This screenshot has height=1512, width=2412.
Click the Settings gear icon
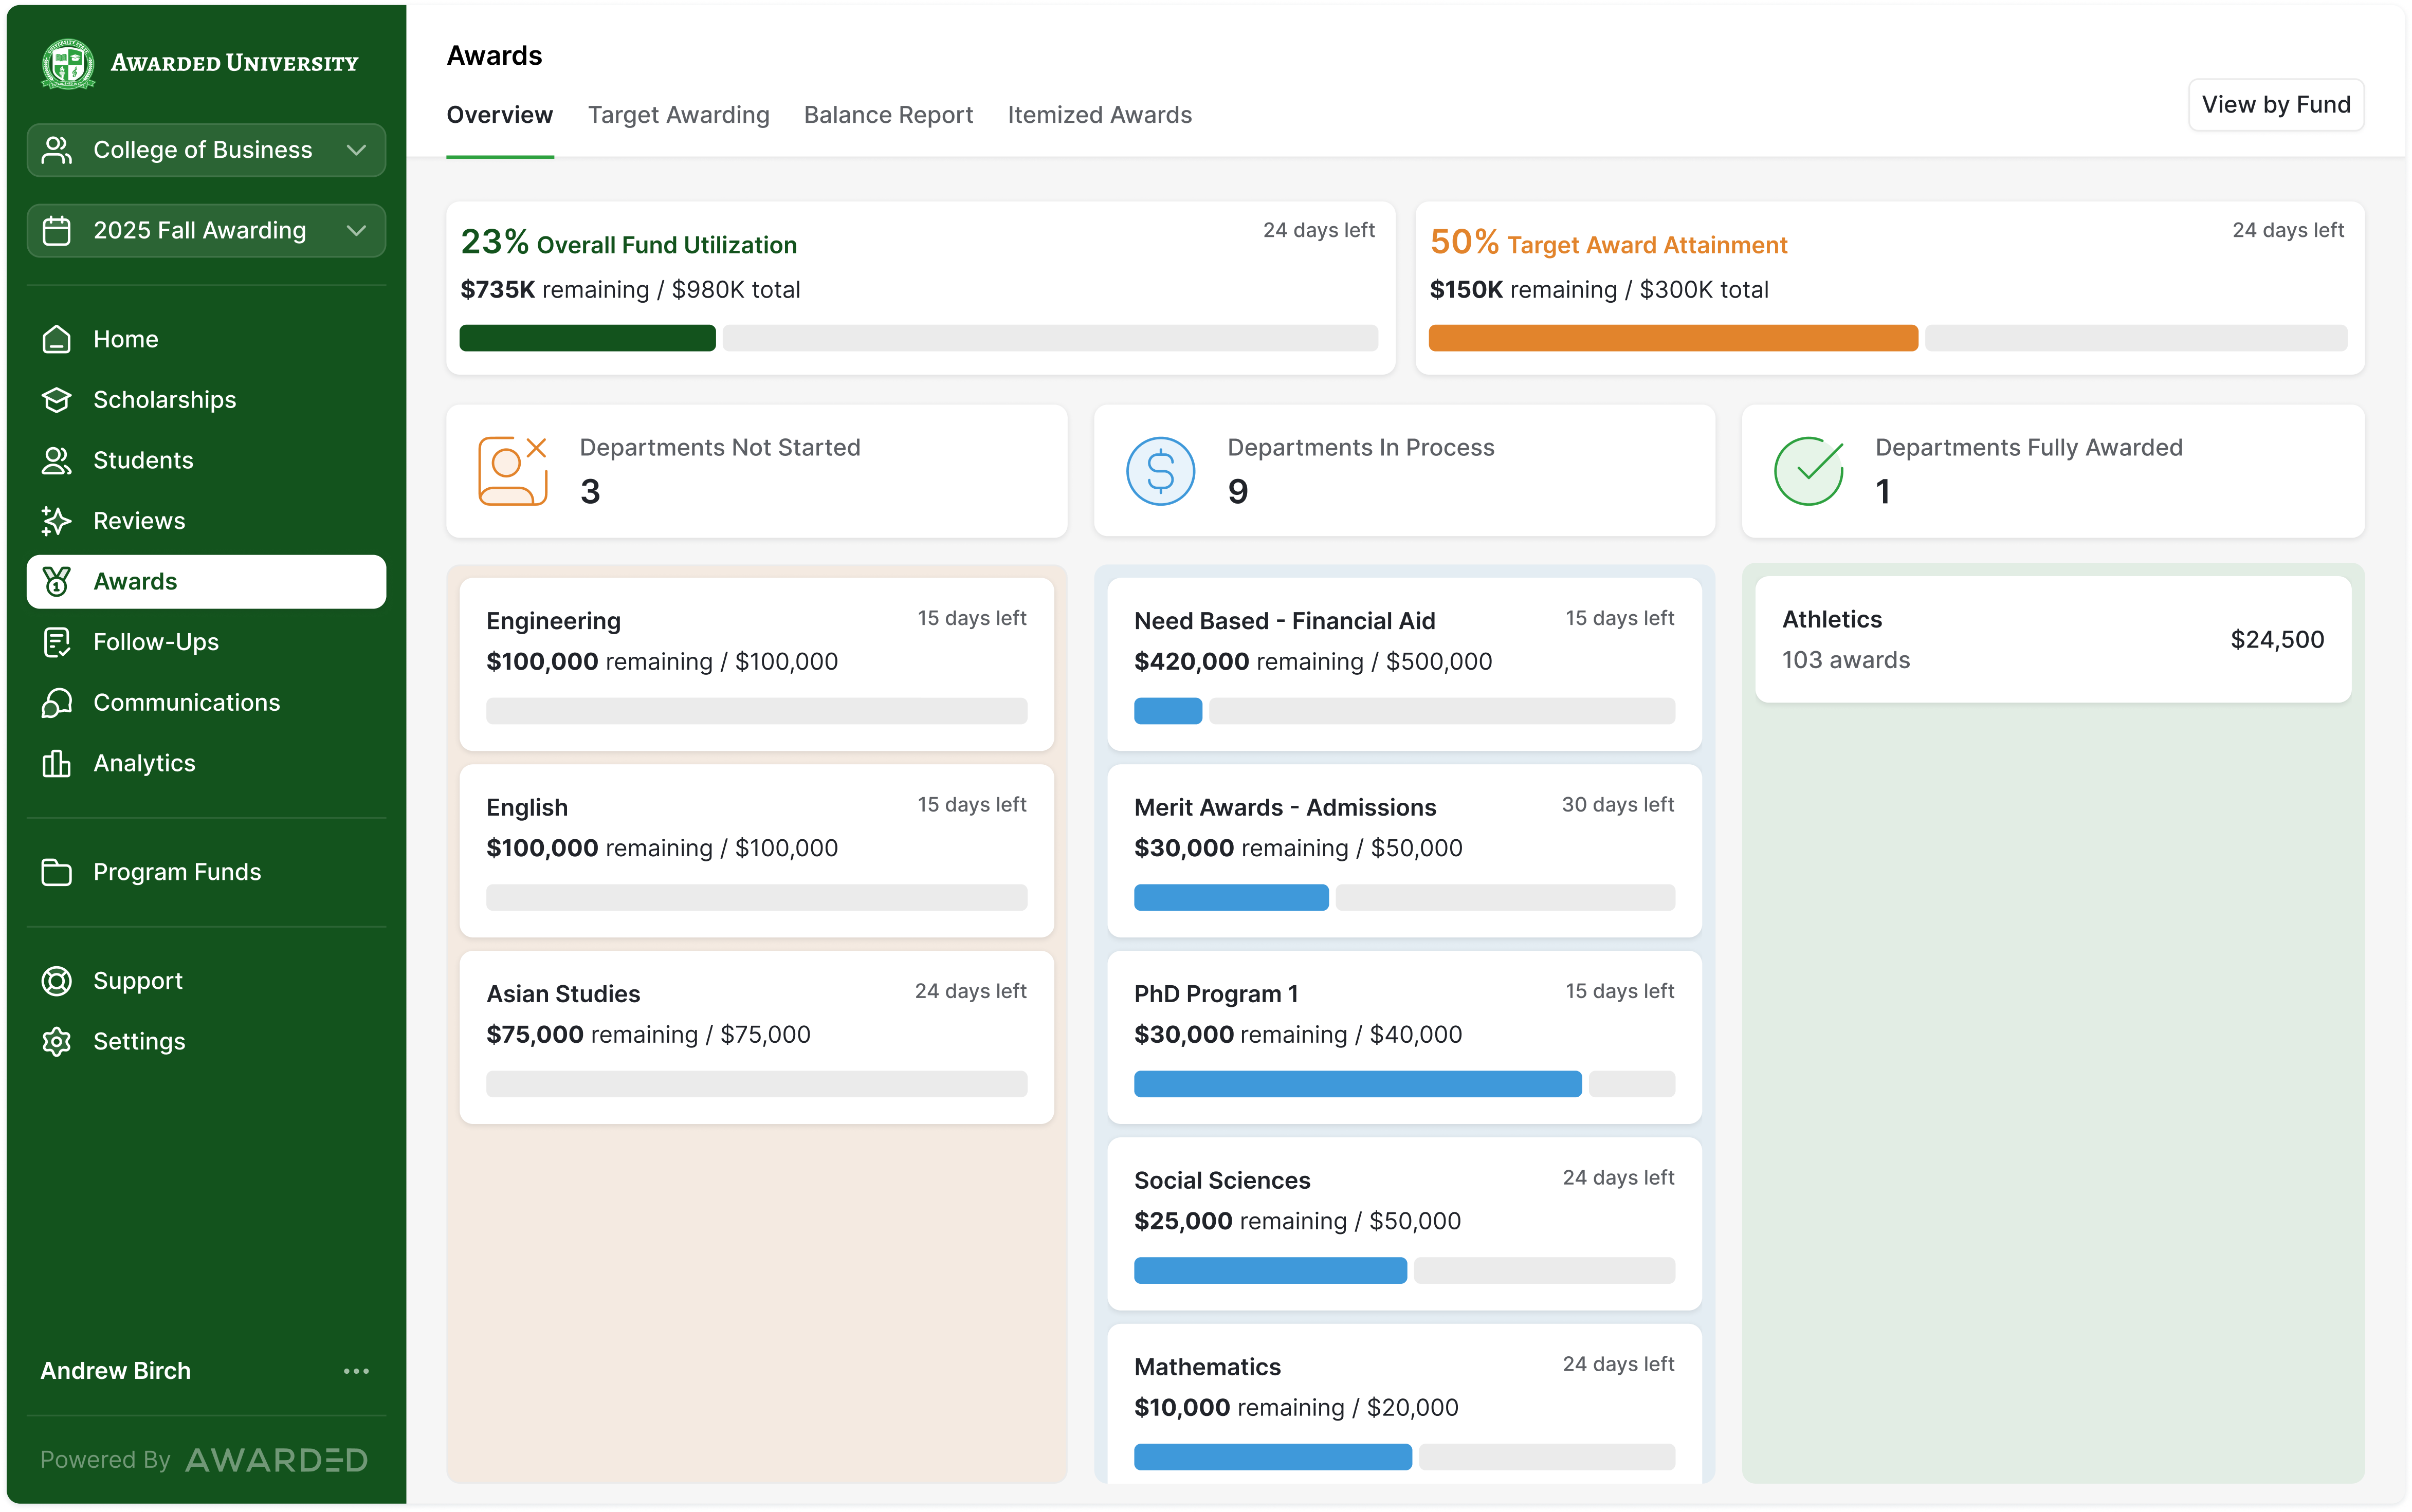[57, 1041]
